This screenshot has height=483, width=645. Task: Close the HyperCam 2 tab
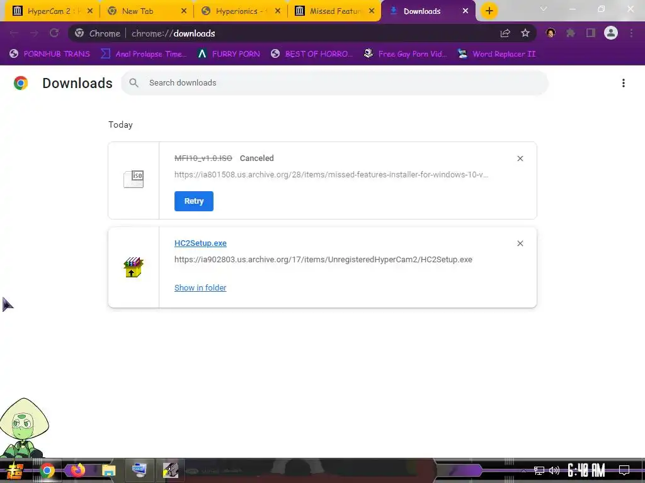click(90, 11)
